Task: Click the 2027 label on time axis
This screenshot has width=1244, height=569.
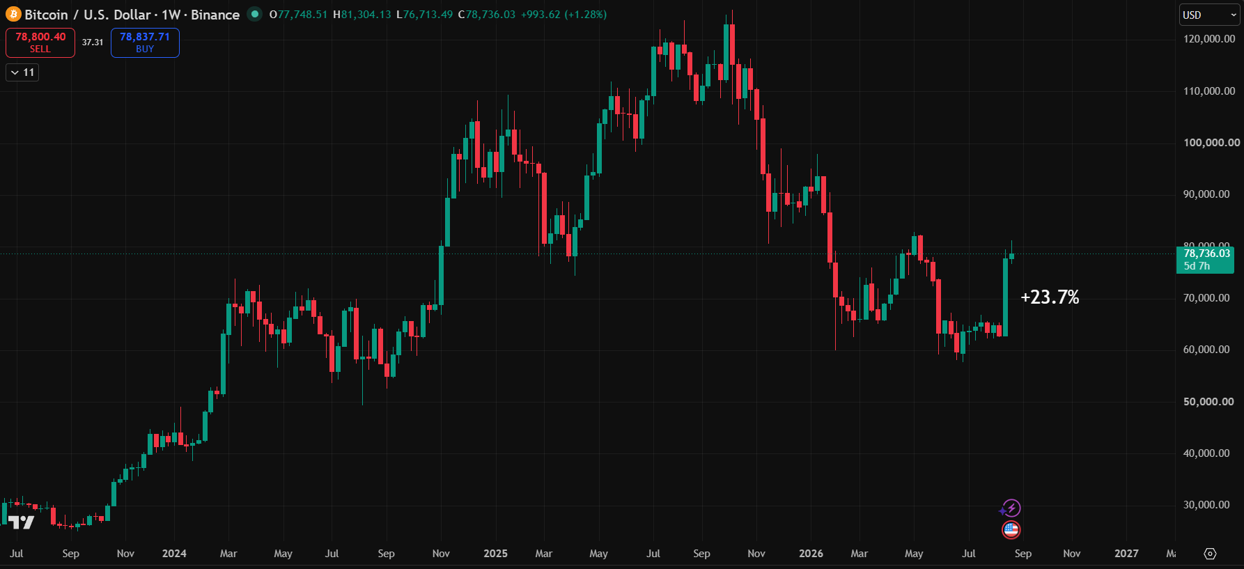Action: [x=1126, y=554]
